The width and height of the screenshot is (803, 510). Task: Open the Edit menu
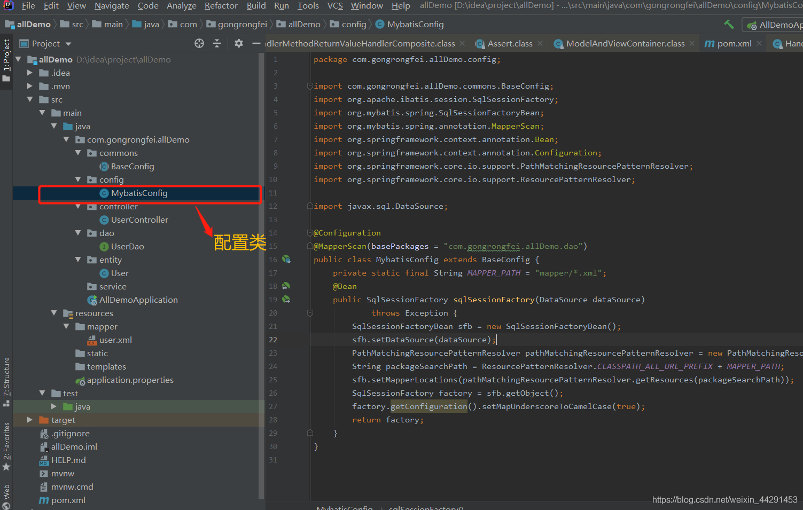[51, 5]
